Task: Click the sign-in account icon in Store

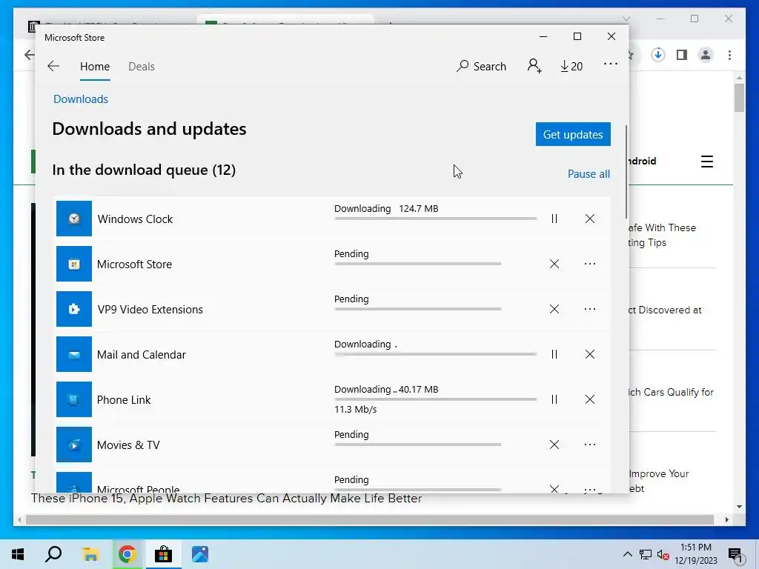Action: pos(534,66)
